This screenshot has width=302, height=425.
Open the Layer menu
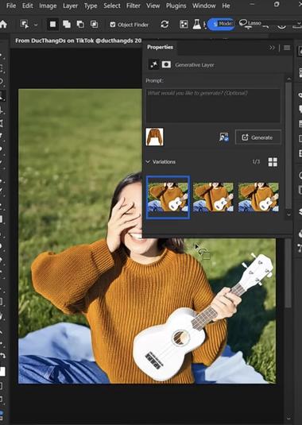(70, 6)
